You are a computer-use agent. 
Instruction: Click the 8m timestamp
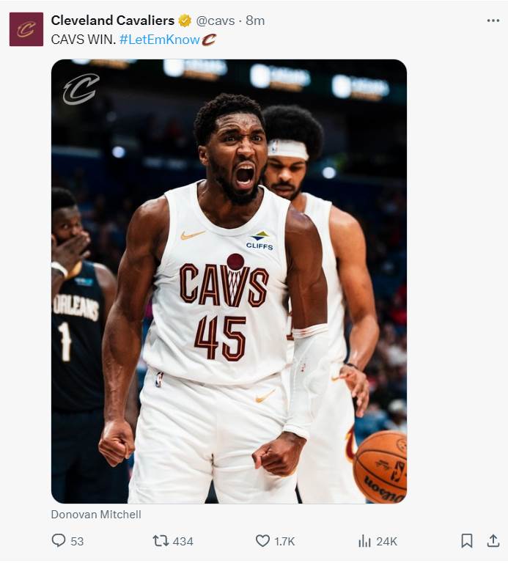(255, 21)
